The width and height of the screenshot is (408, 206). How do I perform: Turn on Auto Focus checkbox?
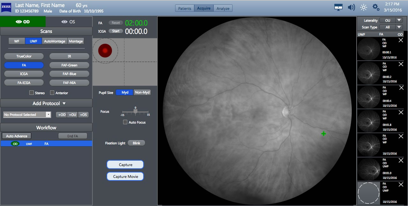click(x=125, y=122)
